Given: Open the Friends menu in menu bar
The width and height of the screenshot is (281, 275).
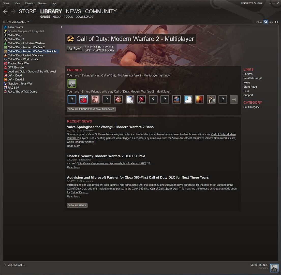Looking at the screenshot, I should point(29,3).
